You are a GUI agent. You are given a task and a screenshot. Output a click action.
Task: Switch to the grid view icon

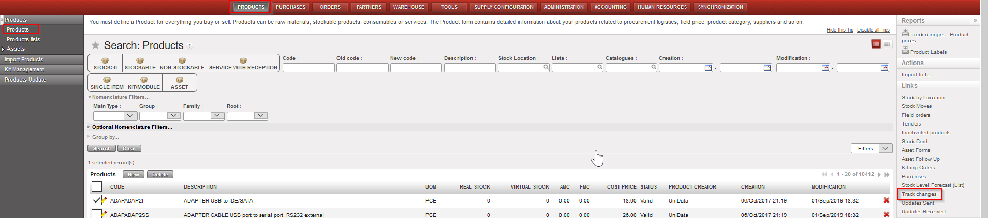887,44
